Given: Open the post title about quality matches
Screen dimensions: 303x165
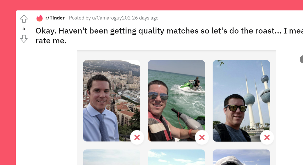Looking at the screenshot, I should click(x=169, y=36).
